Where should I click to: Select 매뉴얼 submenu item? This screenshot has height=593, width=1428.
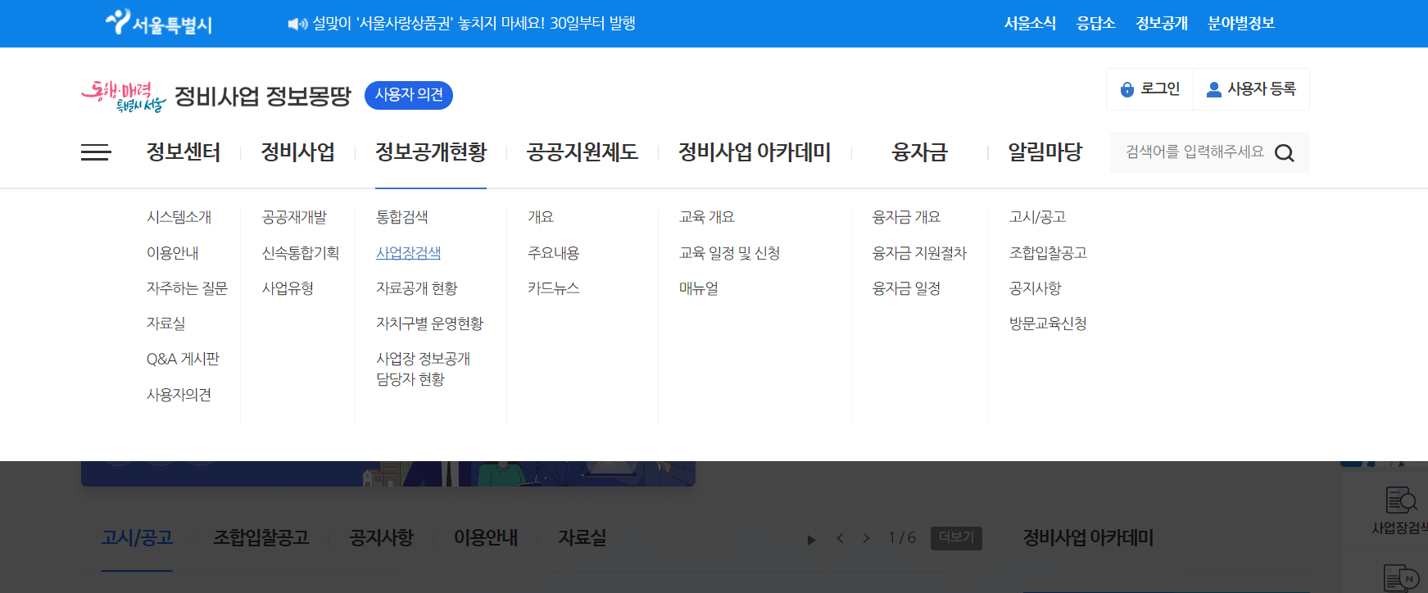(699, 288)
